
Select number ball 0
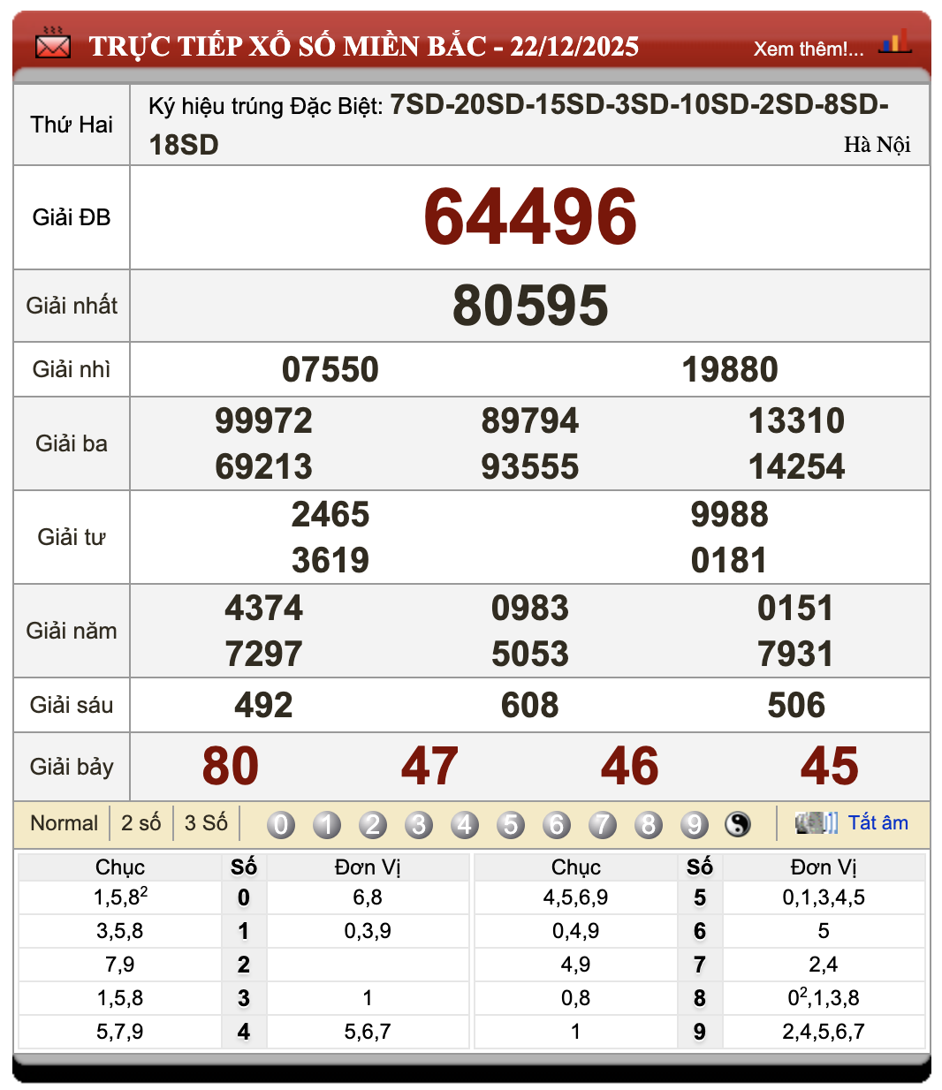[281, 823]
